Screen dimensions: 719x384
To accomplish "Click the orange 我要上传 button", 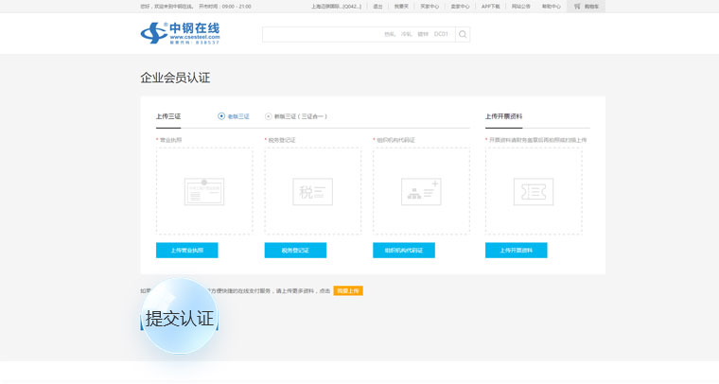I will point(348,290).
